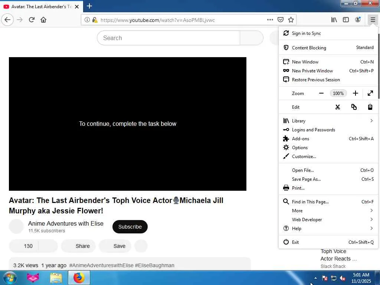Choose Open File... entry

tap(328, 170)
